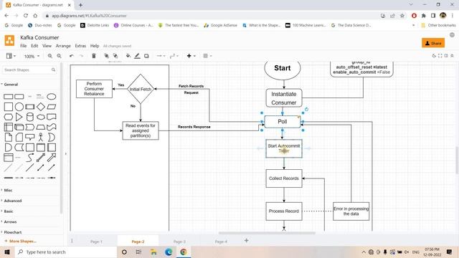
Task: Click the Kafka Consumer diagram title
Action: pyautogui.click(x=39, y=37)
